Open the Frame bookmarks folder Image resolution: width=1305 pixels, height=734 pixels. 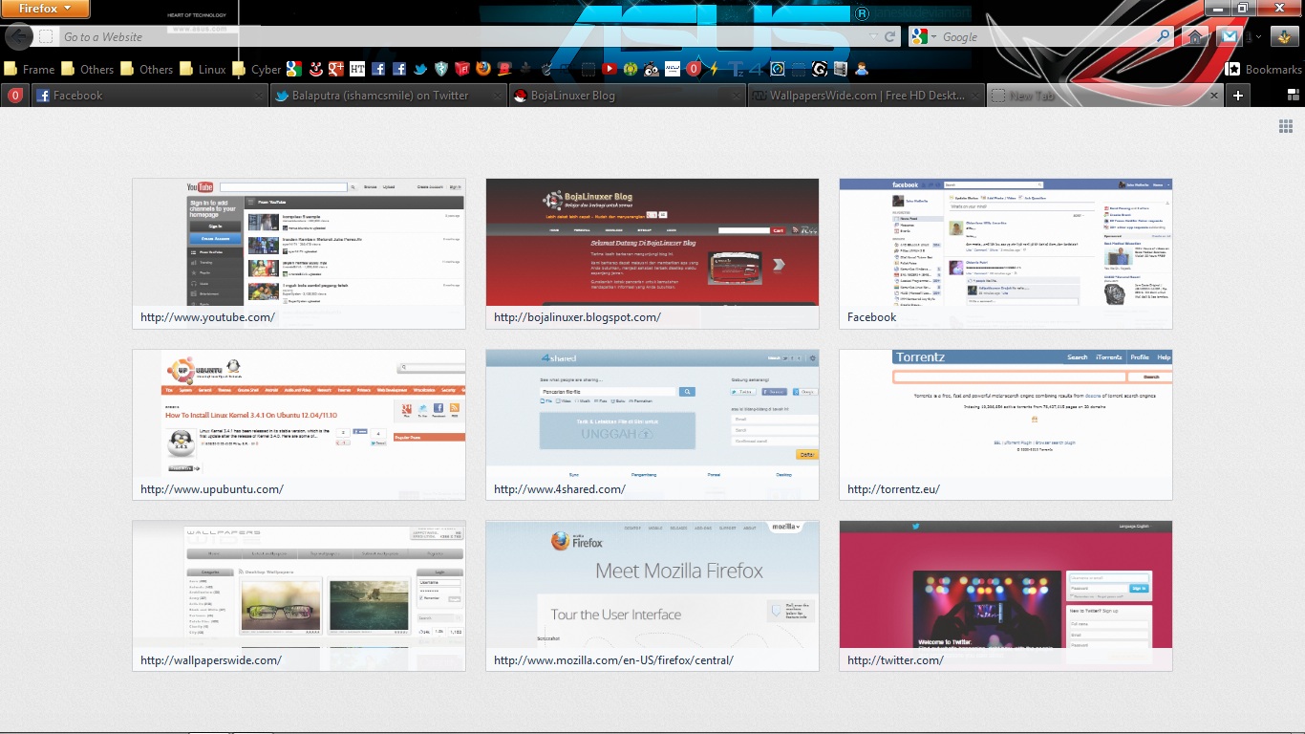(30, 69)
